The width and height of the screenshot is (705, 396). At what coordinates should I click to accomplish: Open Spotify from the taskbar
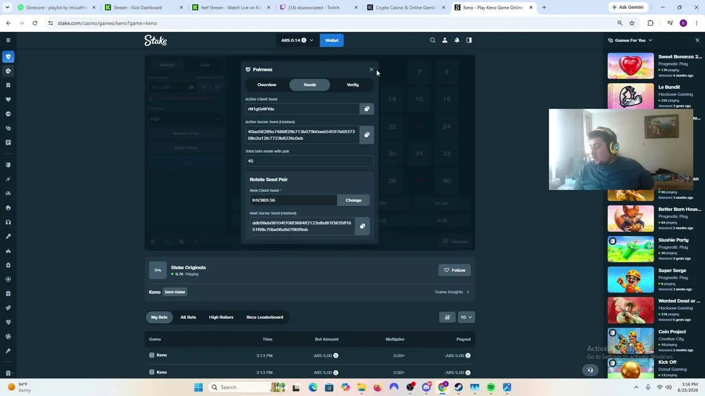pos(491,387)
